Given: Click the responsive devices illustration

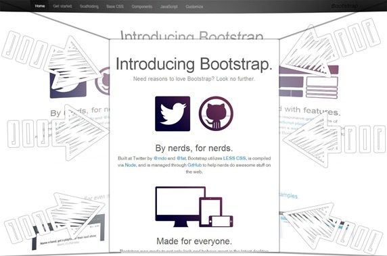Looking at the screenshot, I should click(x=194, y=207).
